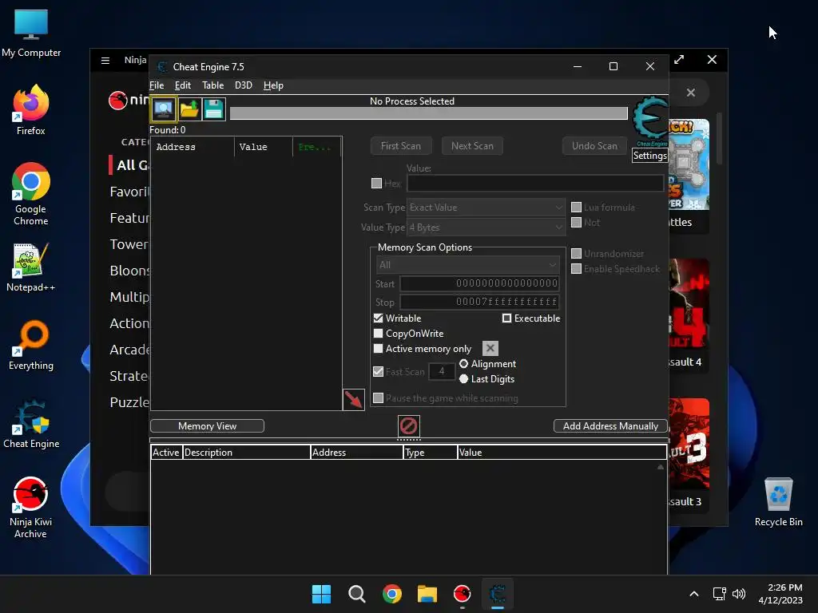Open taskbar clock and date
Image resolution: width=818 pixels, height=613 pixels.
(780, 594)
